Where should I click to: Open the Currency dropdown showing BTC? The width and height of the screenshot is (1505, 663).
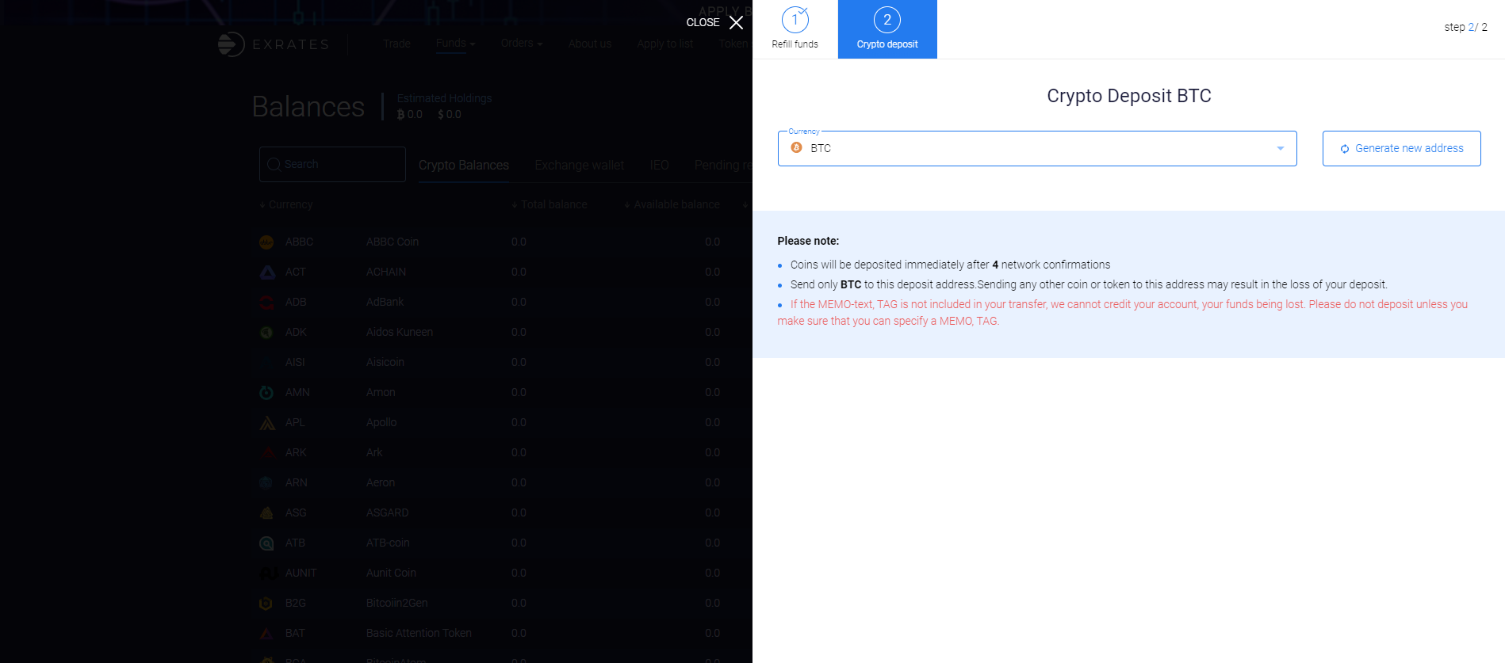tap(1037, 148)
